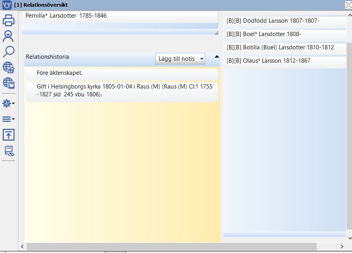Close the Relationsöversikt window
The width and height of the screenshot is (352, 253).
point(348,5)
